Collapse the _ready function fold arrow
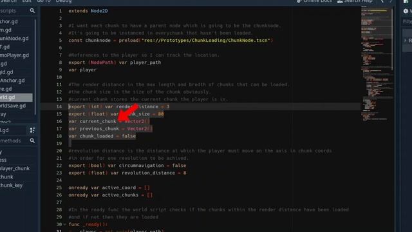 click(x=64, y=224)
